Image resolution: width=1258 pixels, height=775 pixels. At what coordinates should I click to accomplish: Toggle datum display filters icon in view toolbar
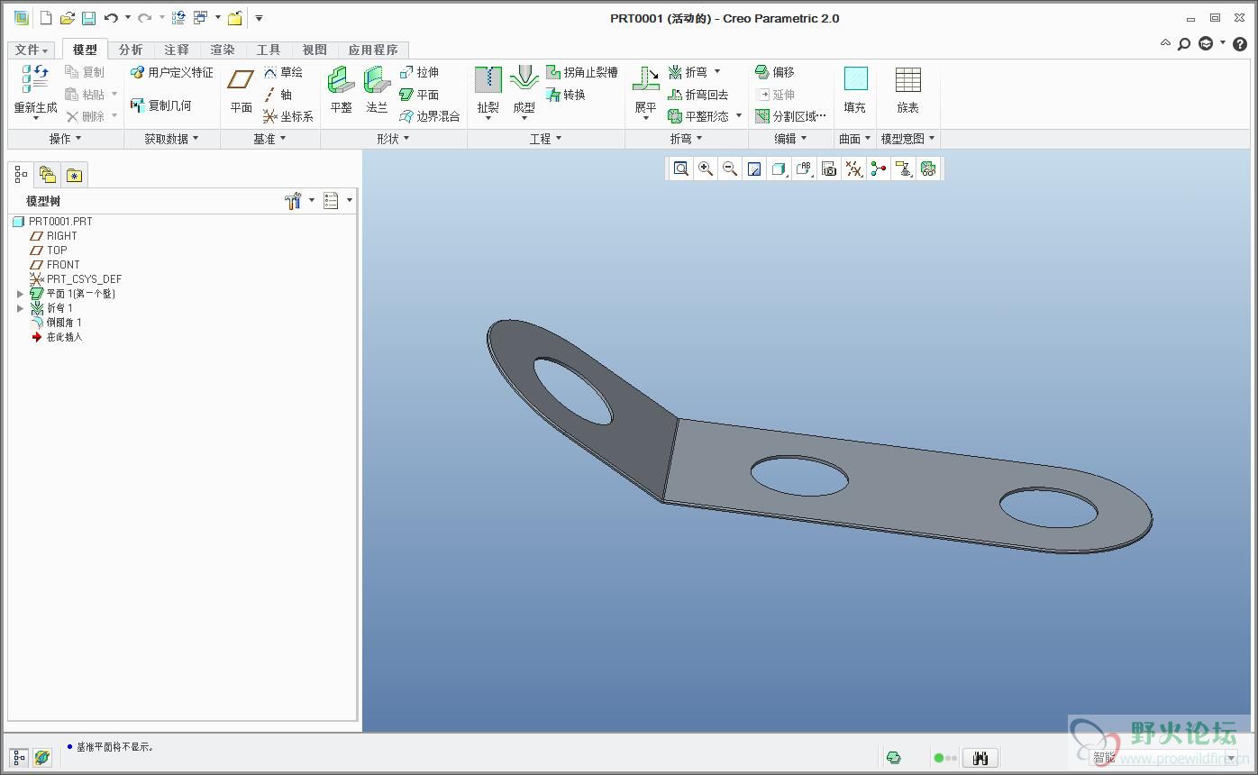[854, 169]
